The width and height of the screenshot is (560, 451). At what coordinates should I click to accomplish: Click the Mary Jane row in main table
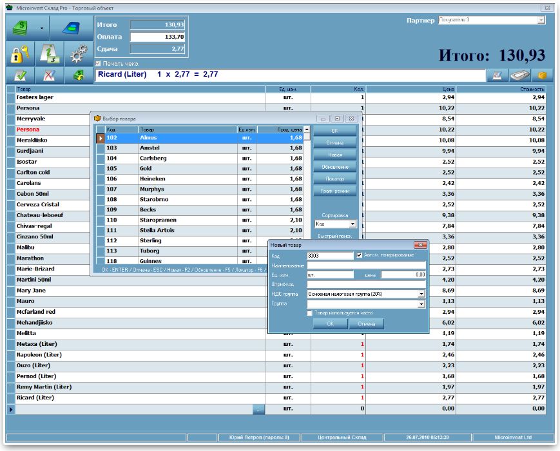point(276,291)
